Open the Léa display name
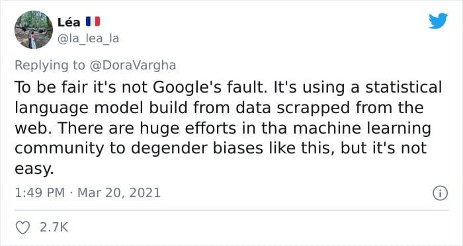 click(69, 22)
